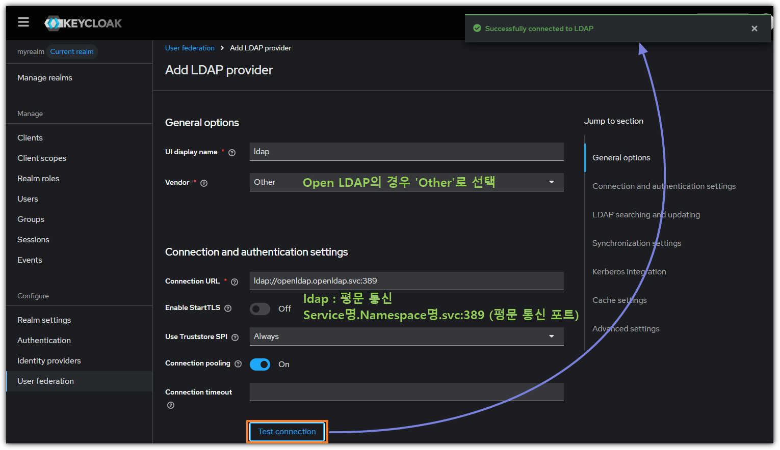Jump to Cache settings section
The height and width of the screenshot is (450, 780).
[x=619, y=300]
